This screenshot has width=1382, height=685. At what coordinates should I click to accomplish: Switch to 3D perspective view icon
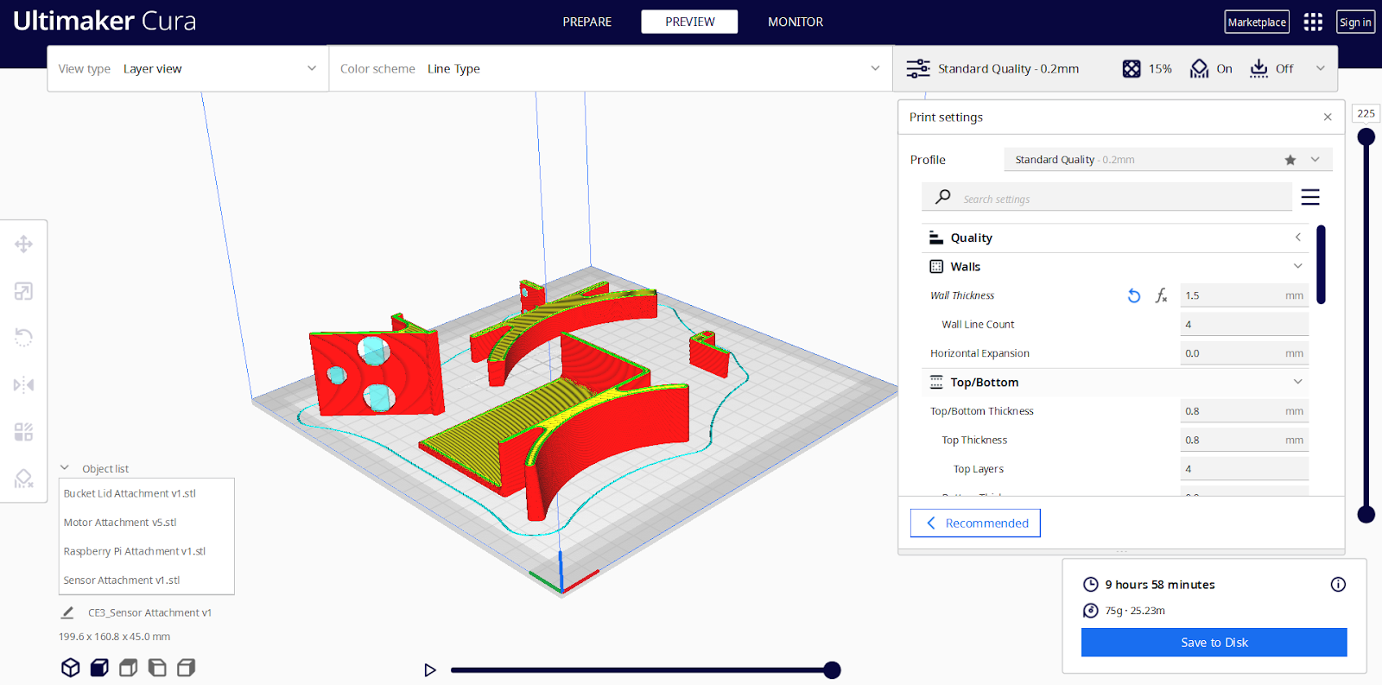point(71,668)
